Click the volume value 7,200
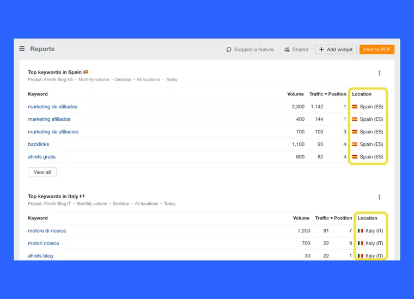 pyautogui.click(x=304, y=231)
